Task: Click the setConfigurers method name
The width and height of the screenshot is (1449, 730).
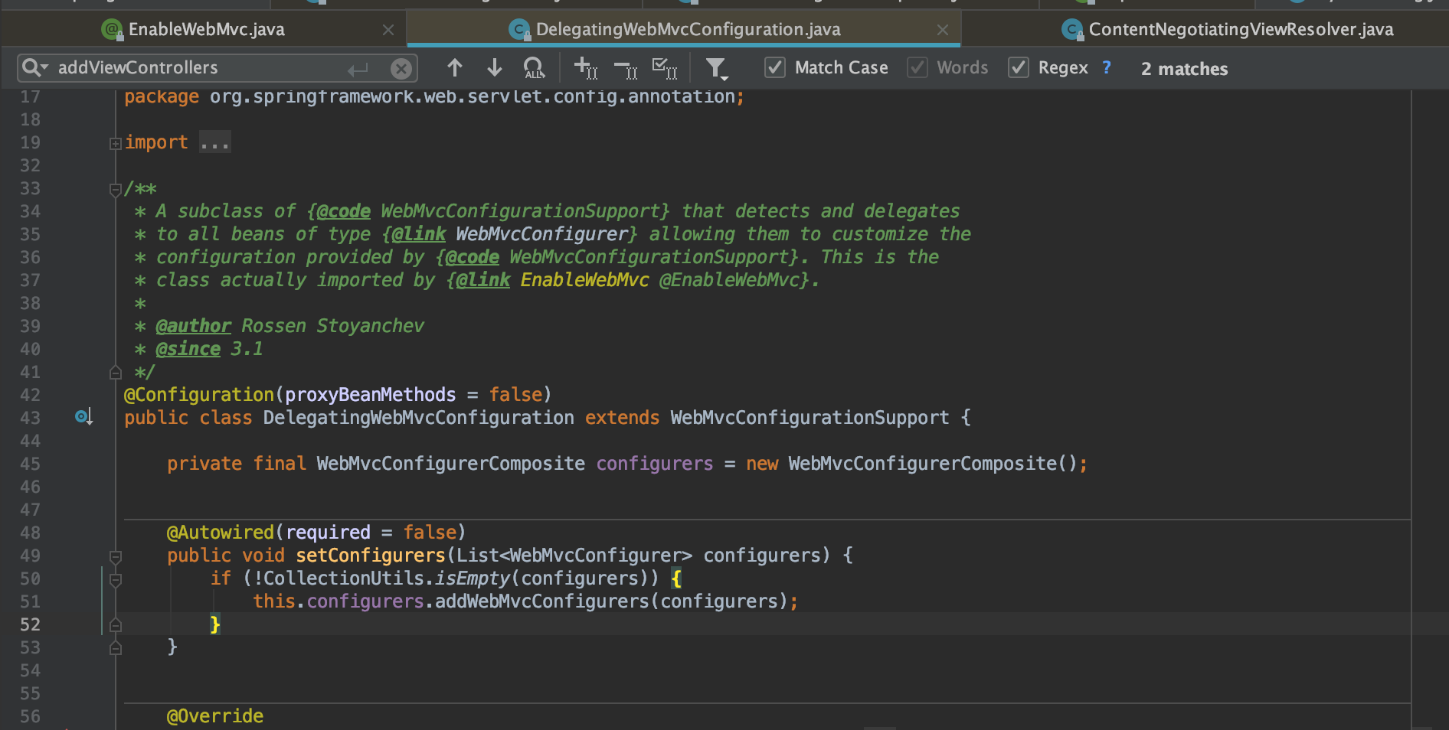Action: pyautogui.click(x=371, y=556)
